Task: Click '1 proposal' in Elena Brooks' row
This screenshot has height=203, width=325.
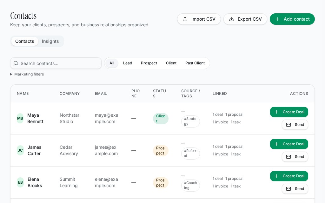Action: 234,179
